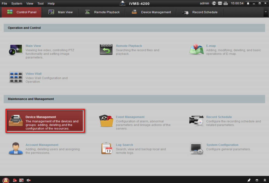The height and width of the screenshot is (183, 269).
Task: Maximize the alarm panel window icon
Action: (257, 180)
